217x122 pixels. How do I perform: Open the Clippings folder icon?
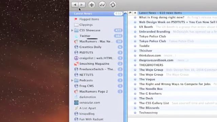point(76,25)
